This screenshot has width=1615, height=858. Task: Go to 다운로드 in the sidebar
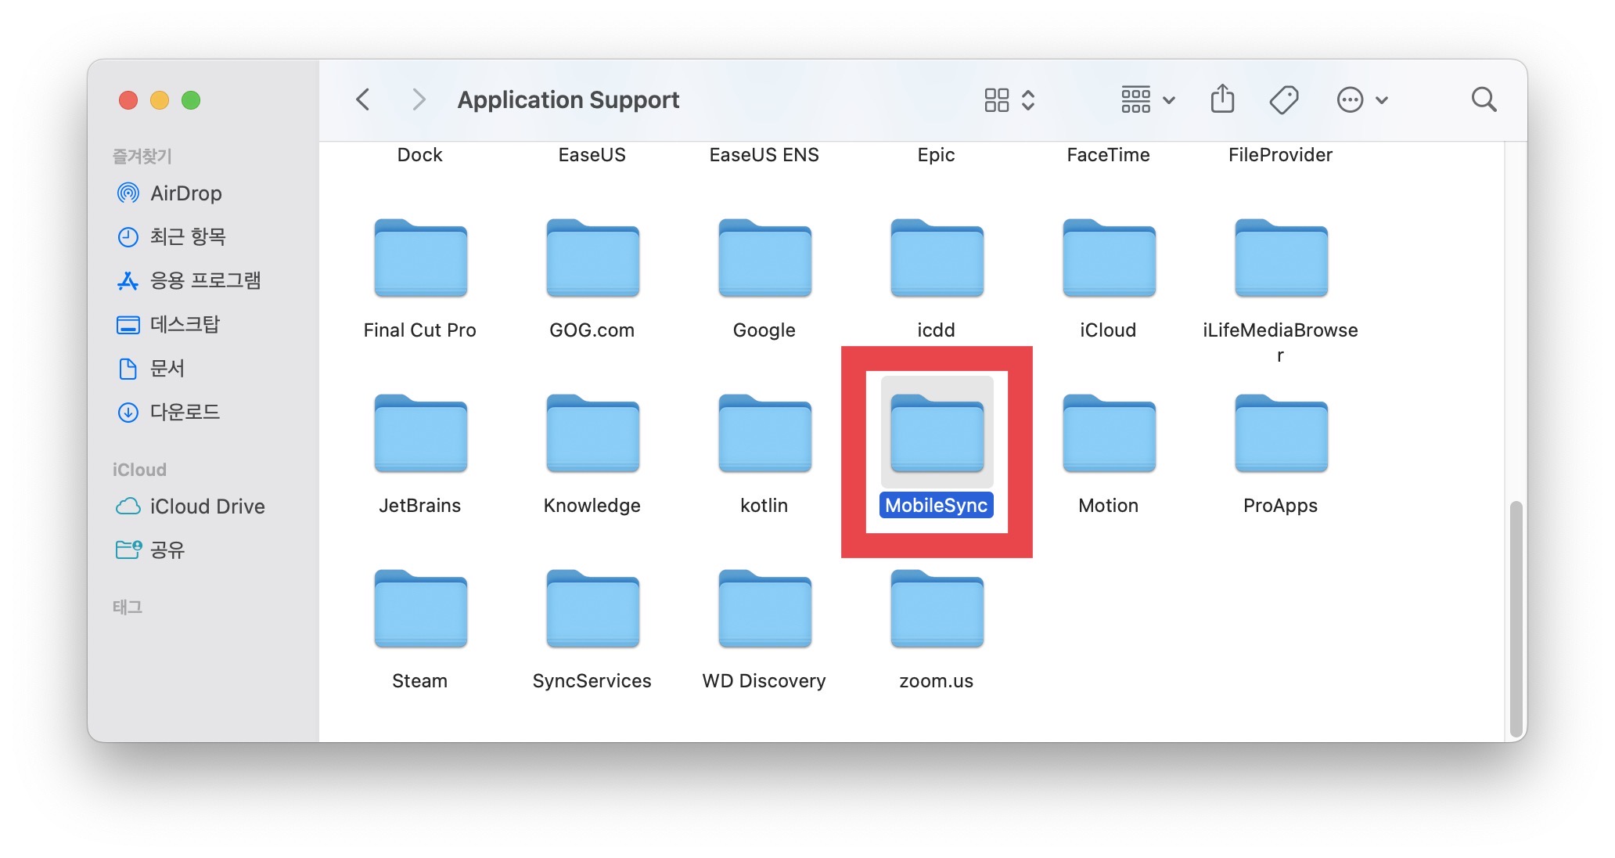point(185,412)
